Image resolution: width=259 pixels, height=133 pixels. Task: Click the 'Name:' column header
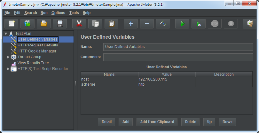point(109,74)
